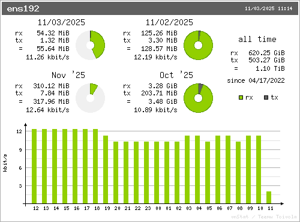
Task: Click the ens192 interface title
Action: click(x=23, y=9)
